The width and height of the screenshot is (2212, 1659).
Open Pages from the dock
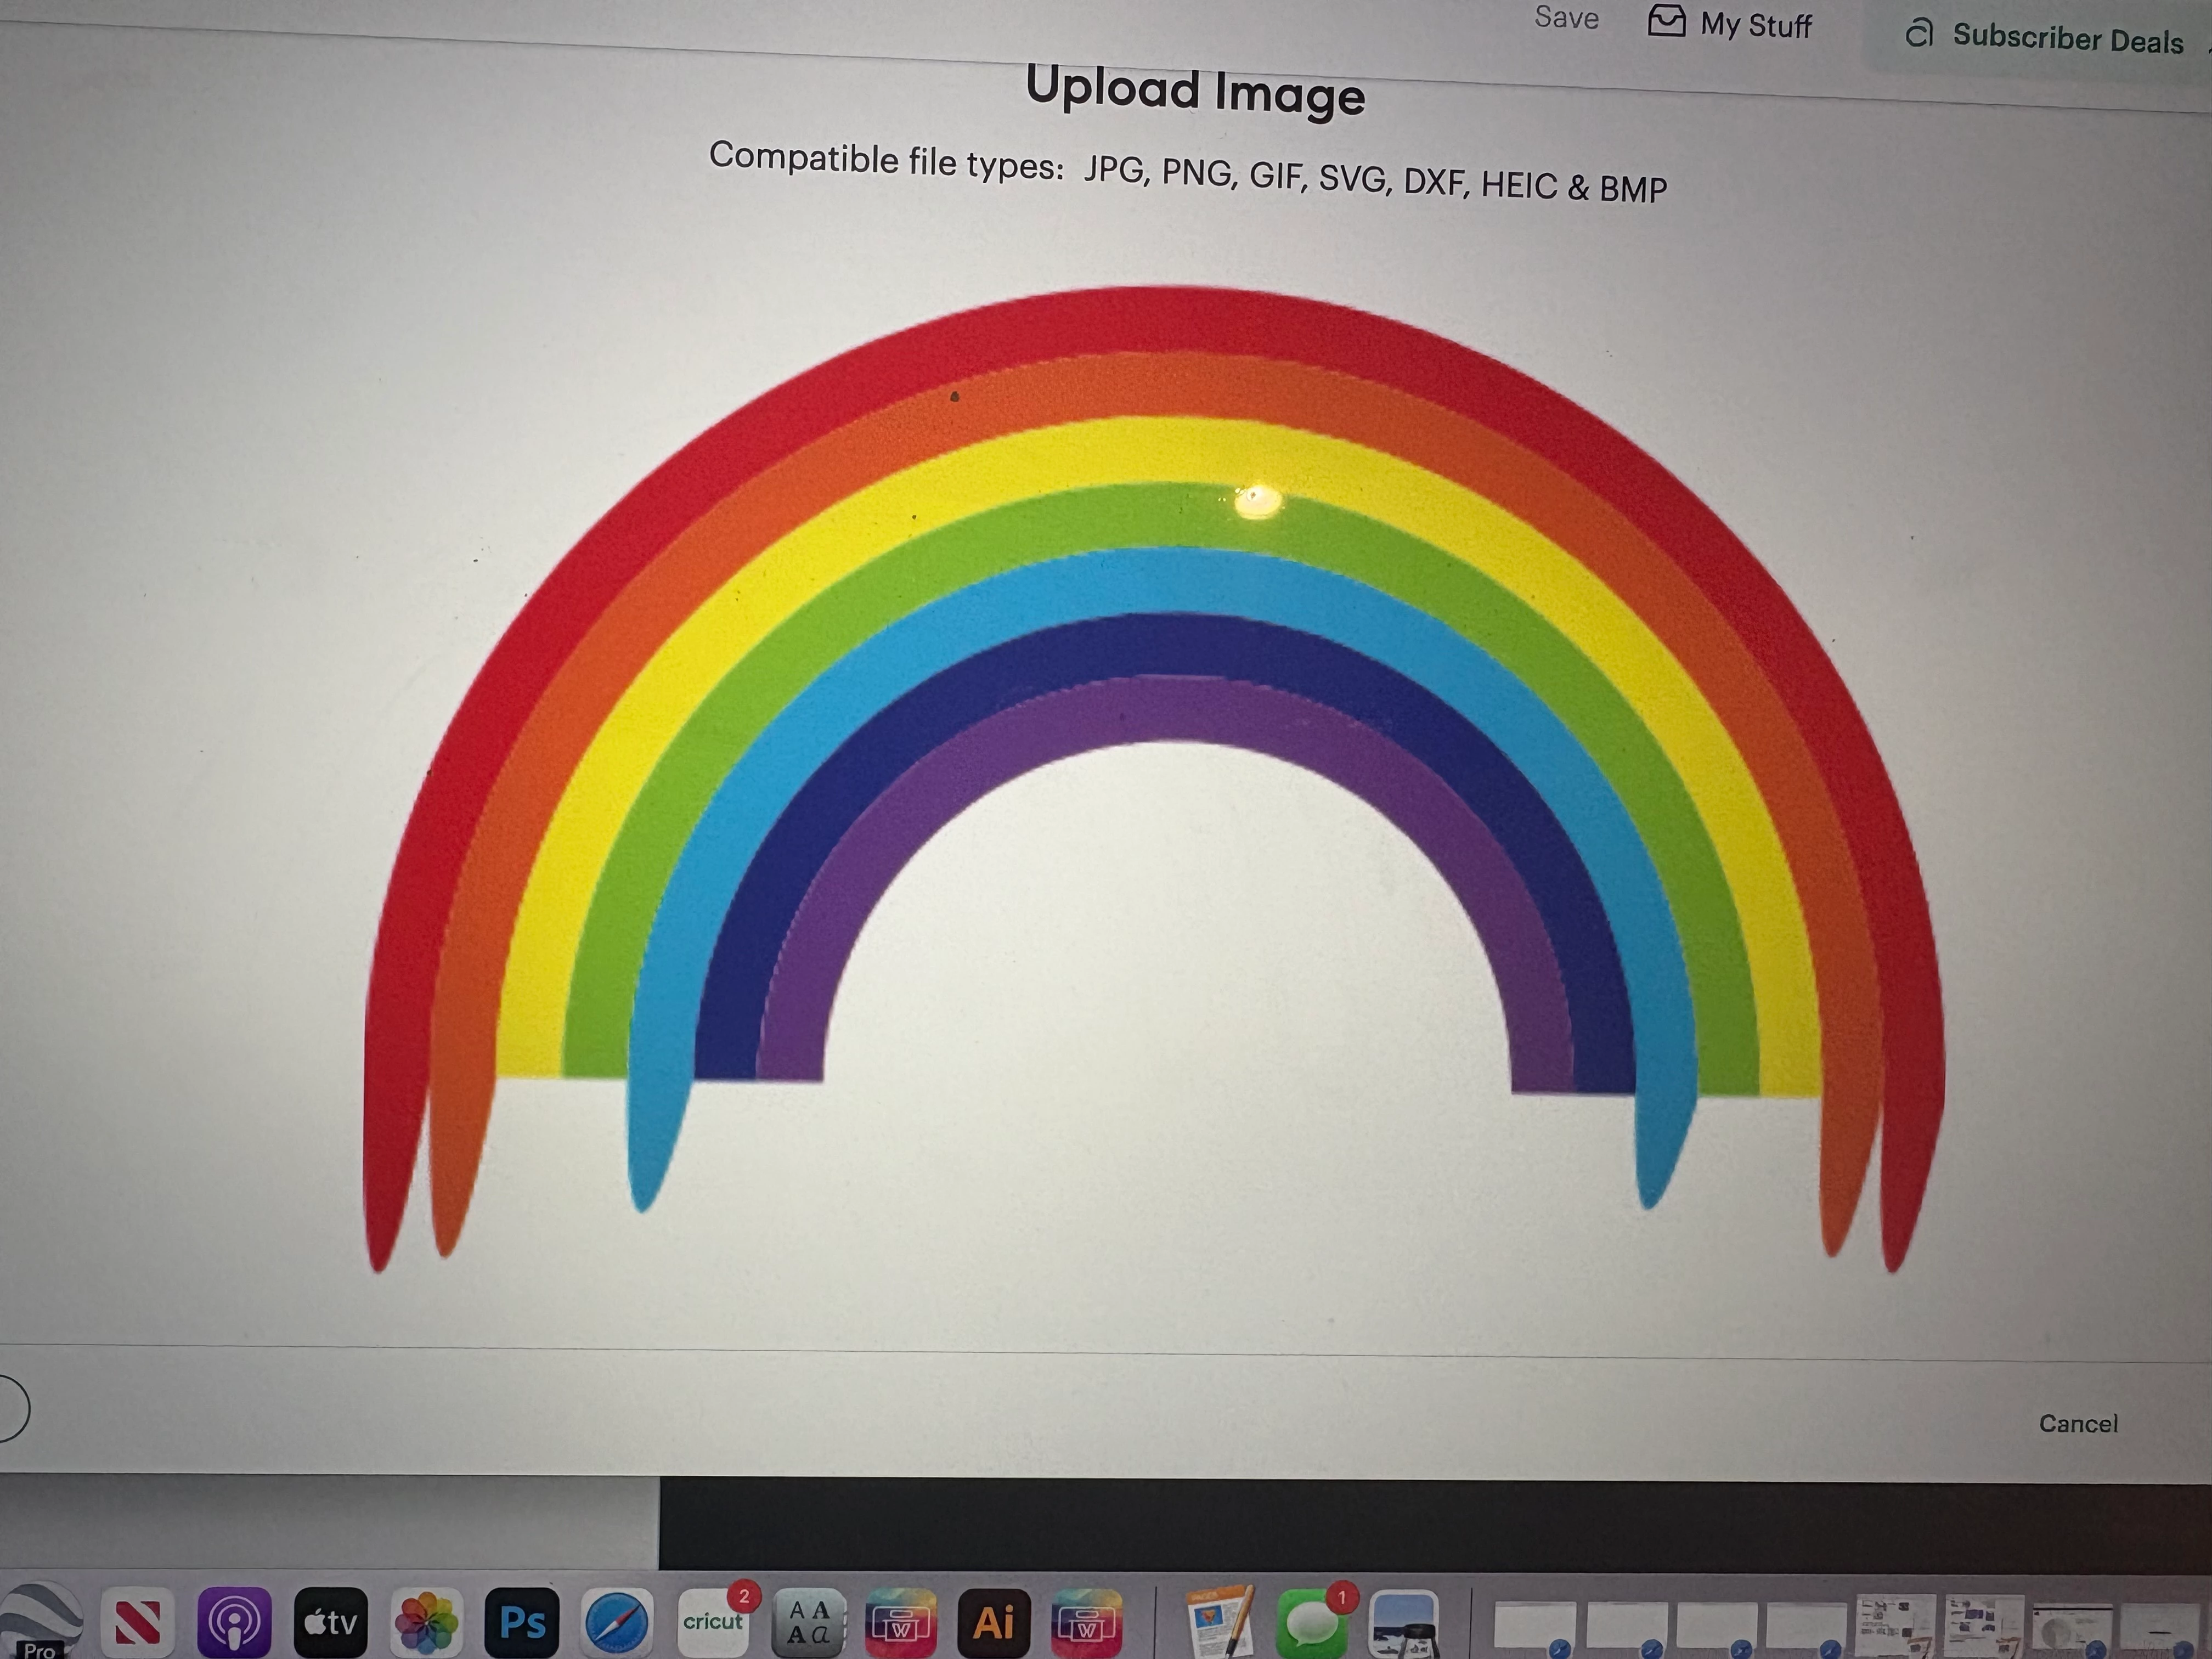tap(1219, 1622)
